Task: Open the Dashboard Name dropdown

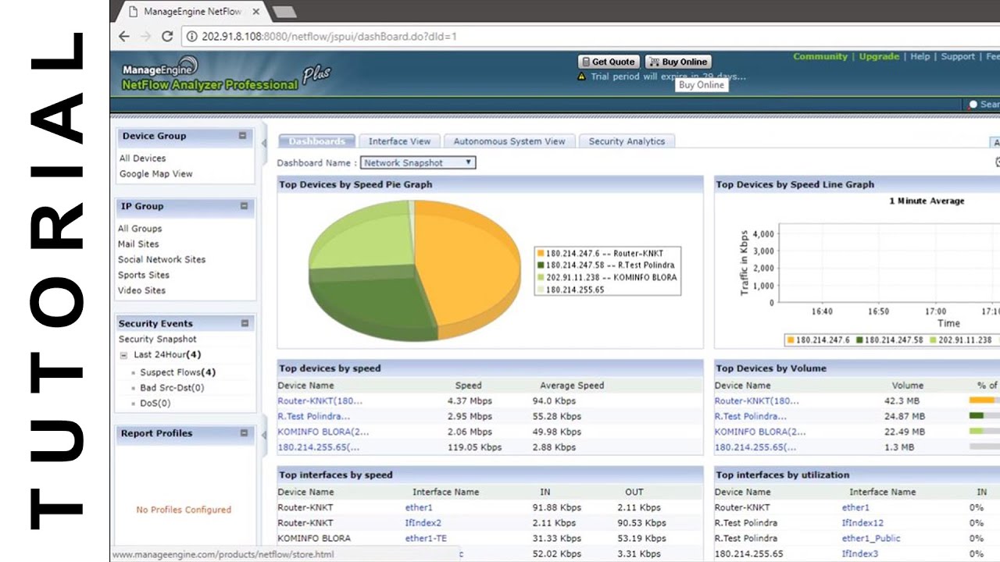Action: [x=418, y=163]
